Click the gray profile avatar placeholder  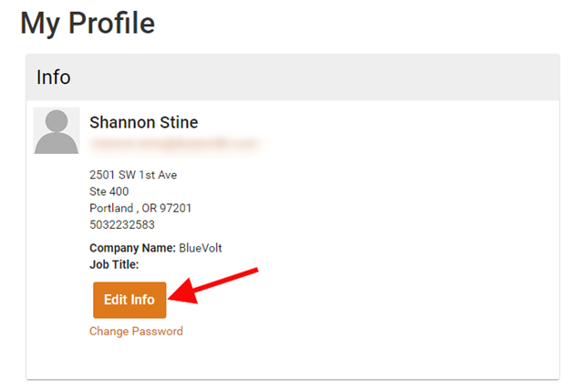[x=57, y=130]
